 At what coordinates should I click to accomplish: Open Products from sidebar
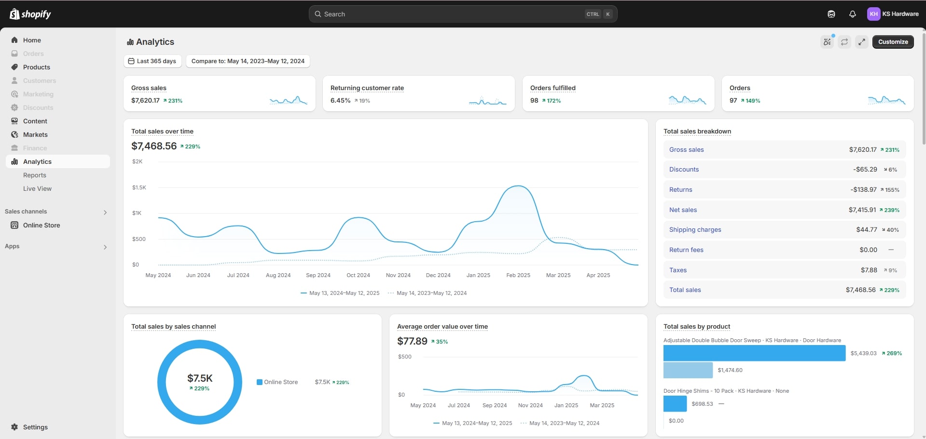tap(36, 67)
